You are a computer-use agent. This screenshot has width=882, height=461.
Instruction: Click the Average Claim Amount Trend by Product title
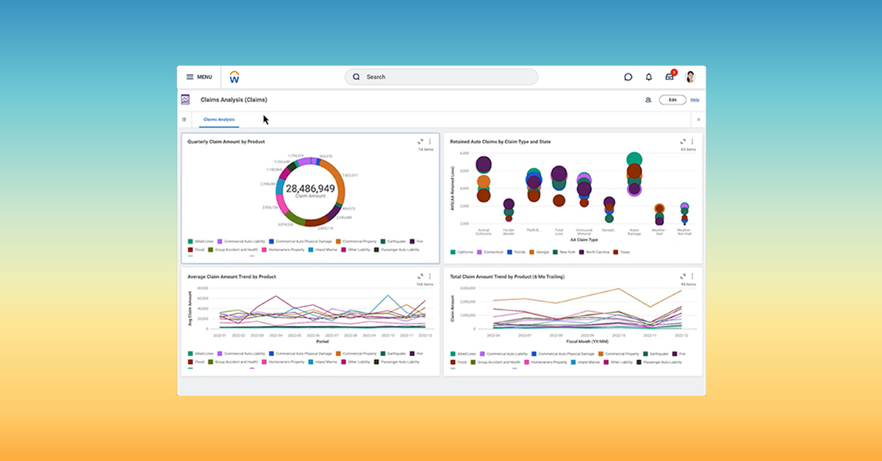click(x=232, y=277)
